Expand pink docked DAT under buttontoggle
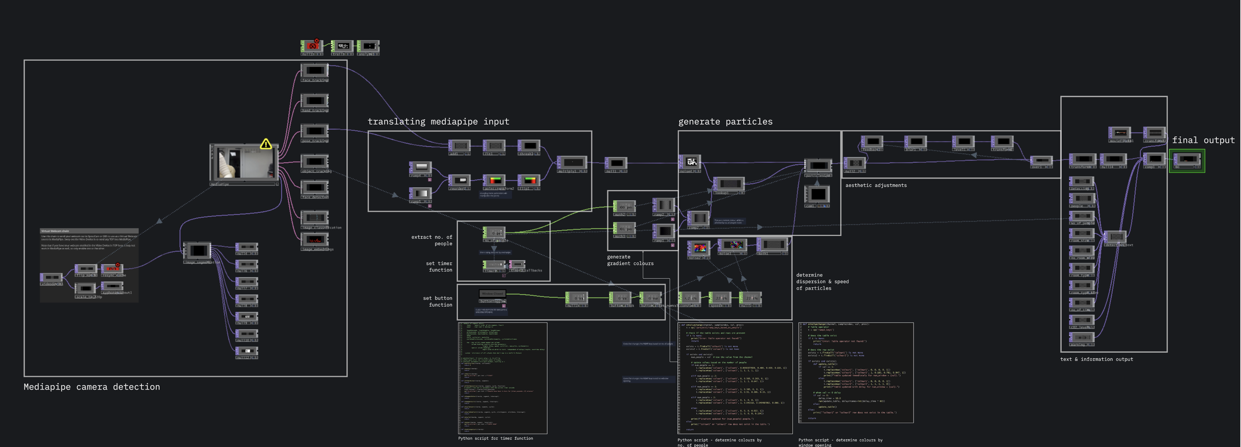1241x447 pixels. (x=504, y=306)
